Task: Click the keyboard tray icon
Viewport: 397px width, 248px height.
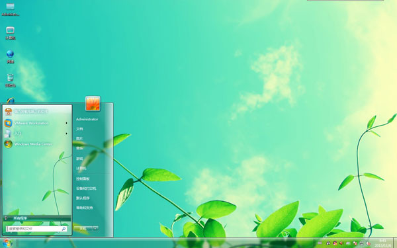Action: pos(320,243)
